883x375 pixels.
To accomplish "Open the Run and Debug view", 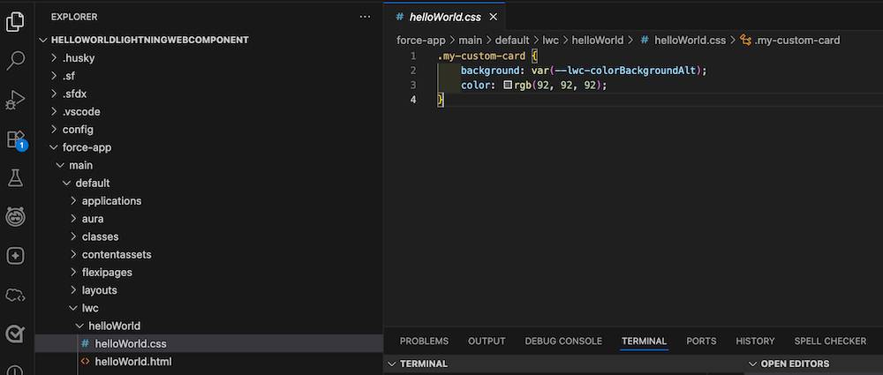I will click(15, 101).
